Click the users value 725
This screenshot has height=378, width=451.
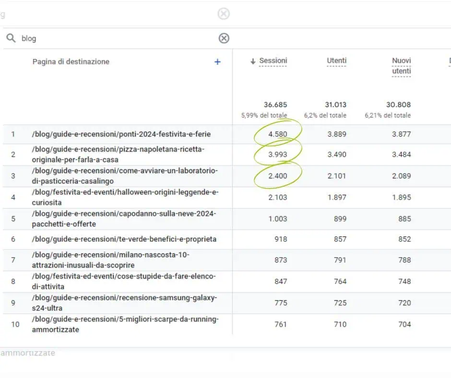340,303
